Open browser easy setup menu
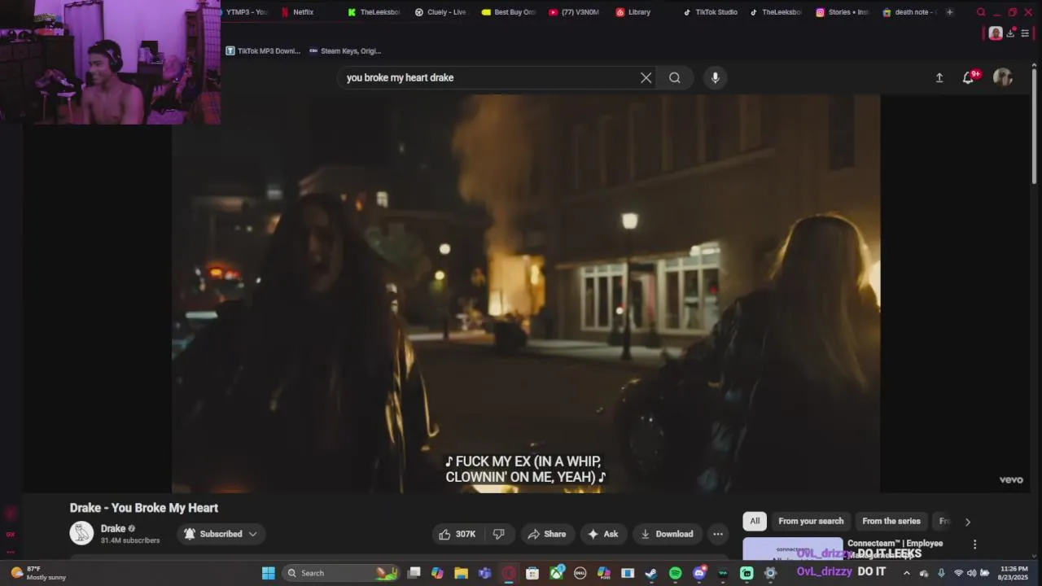 coord(1025,33)
